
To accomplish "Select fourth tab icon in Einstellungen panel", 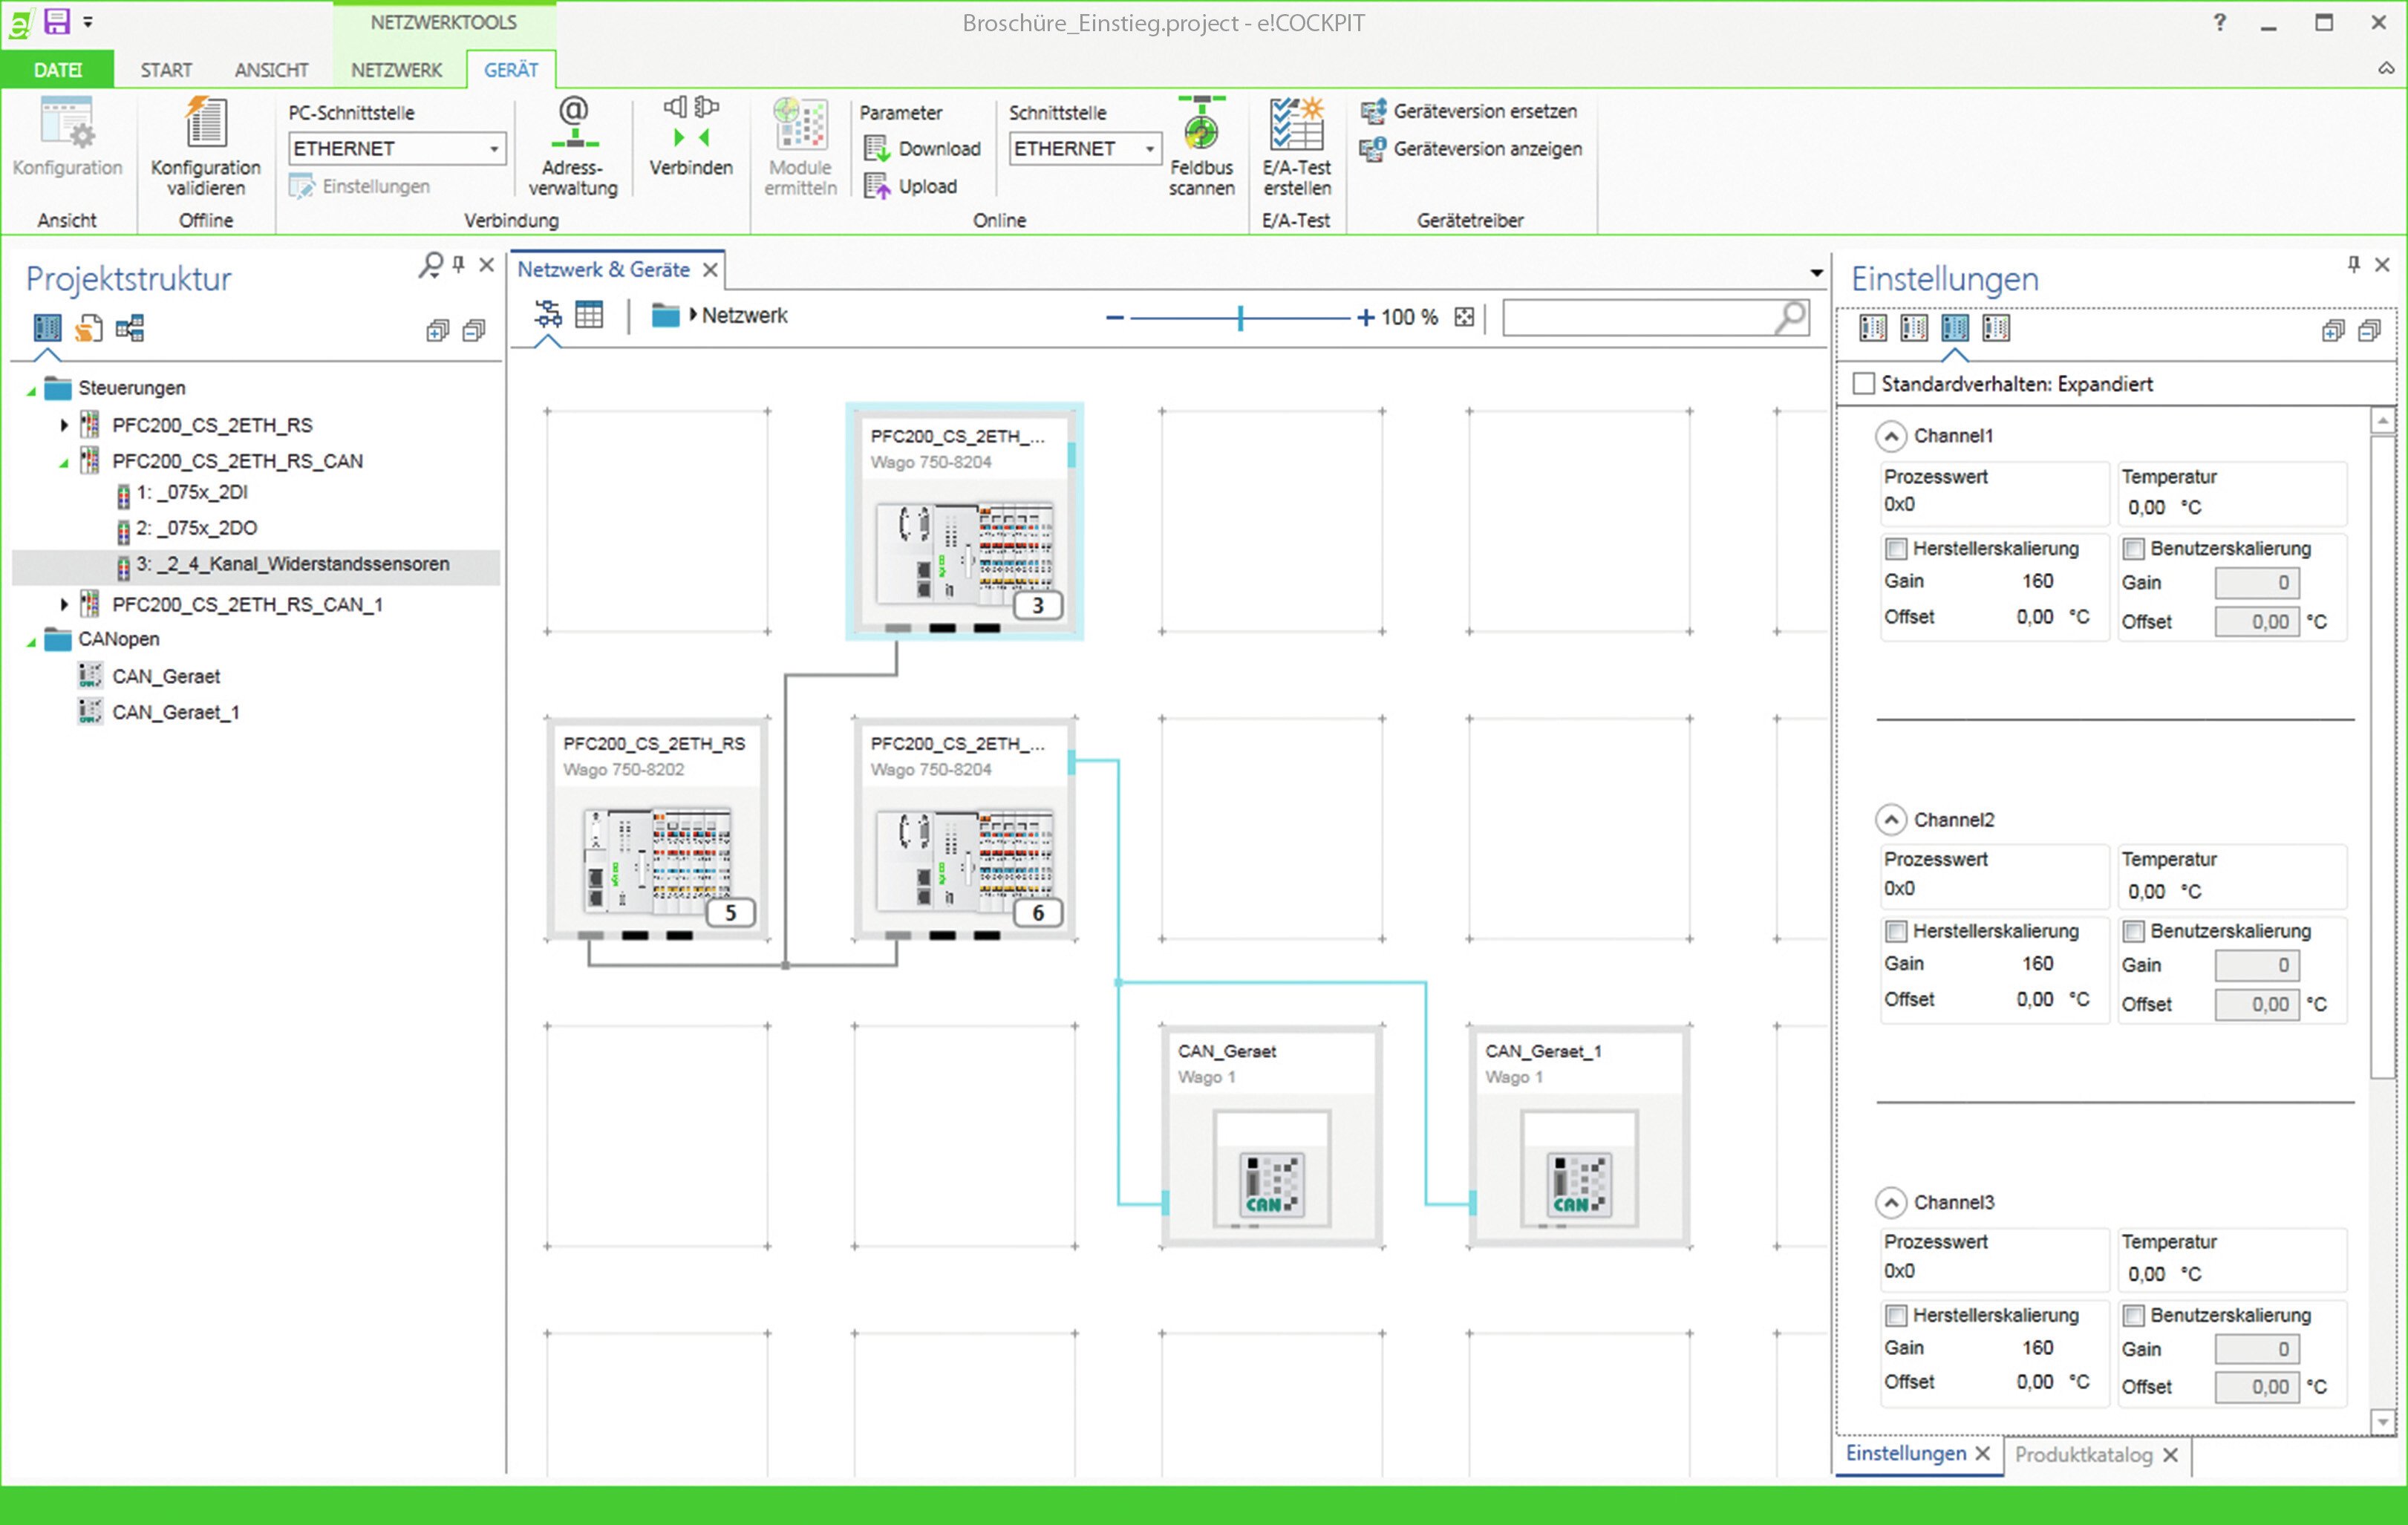I will [1996, 328].
